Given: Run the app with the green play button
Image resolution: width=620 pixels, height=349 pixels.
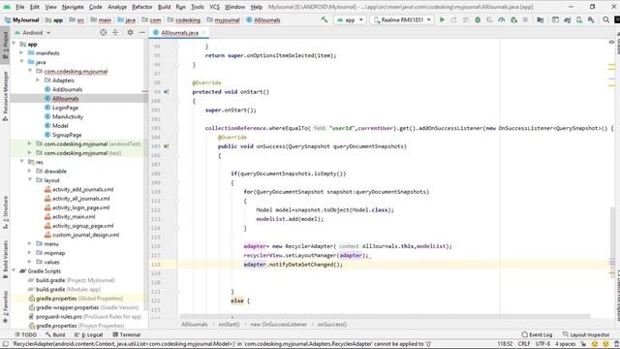Looking at the screenshot, I should tap(442, 19).
